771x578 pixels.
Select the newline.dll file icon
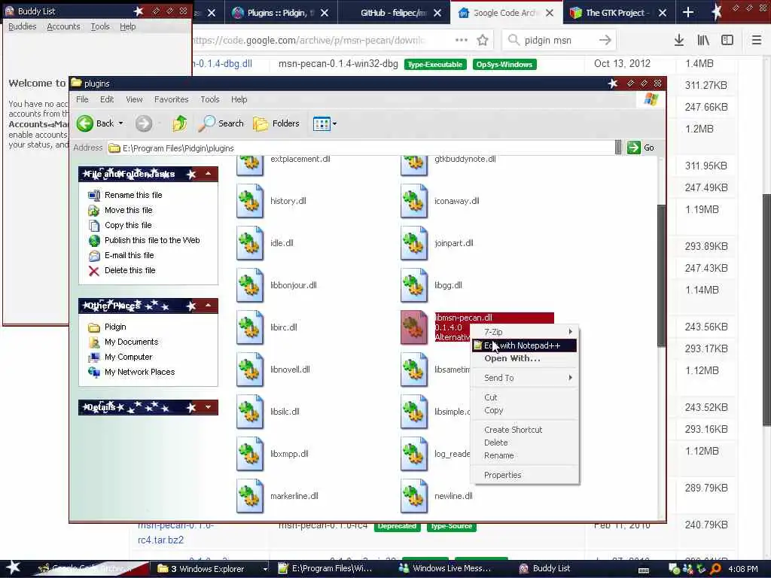point(414,496)
